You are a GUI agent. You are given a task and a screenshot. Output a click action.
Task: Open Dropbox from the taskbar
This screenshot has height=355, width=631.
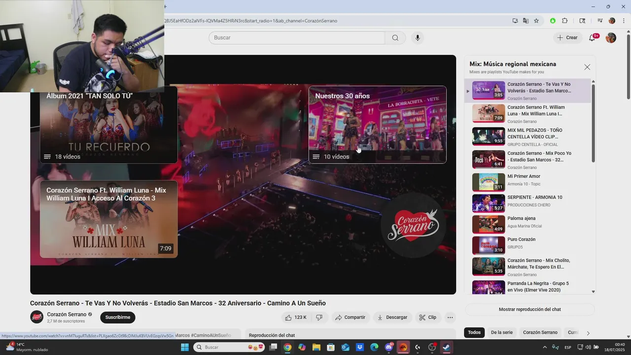point(359,347)
